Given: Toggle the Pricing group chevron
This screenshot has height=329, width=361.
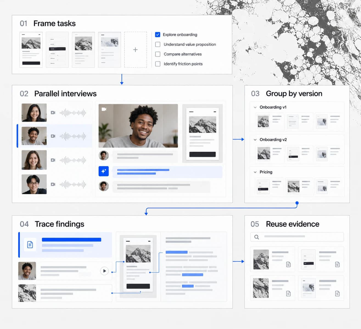Looking at the screenshot, I should pos(255,172).
